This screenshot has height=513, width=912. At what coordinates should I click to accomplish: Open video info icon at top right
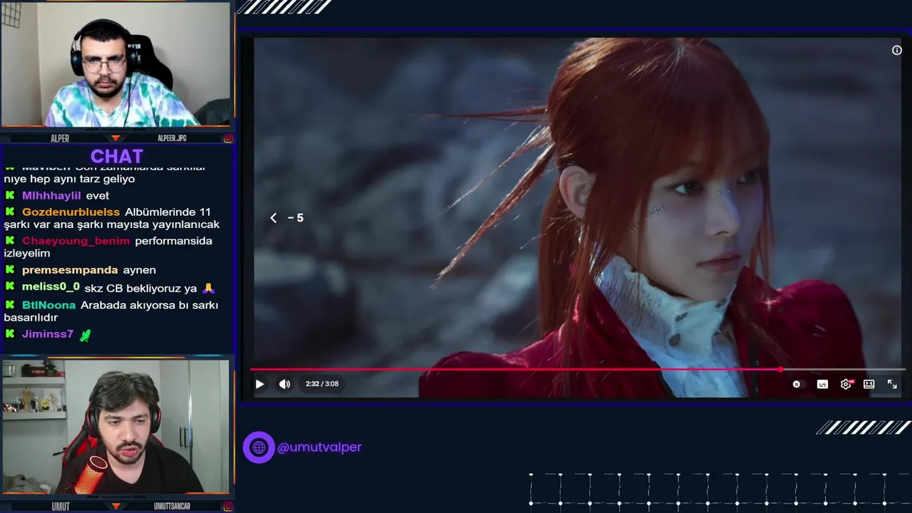[897, 50]
